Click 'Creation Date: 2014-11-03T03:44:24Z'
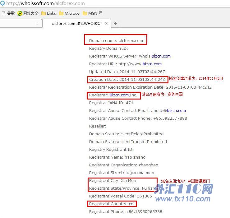The image size is (230, 218). pyautogui.click(x=127, y=80)
